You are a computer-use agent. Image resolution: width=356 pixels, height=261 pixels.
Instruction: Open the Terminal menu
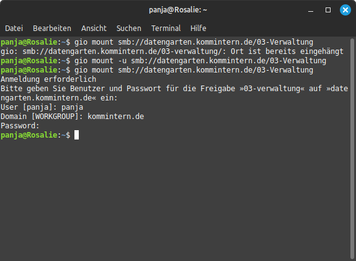tap(166, 29)
